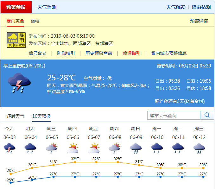
Task: Select the 暴雨黄色 warning tab
Action: coord(15,21)
